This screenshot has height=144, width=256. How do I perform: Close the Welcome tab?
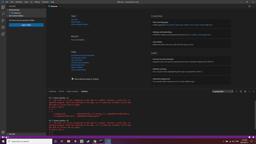pyautogui.click(x=60, y=6)
